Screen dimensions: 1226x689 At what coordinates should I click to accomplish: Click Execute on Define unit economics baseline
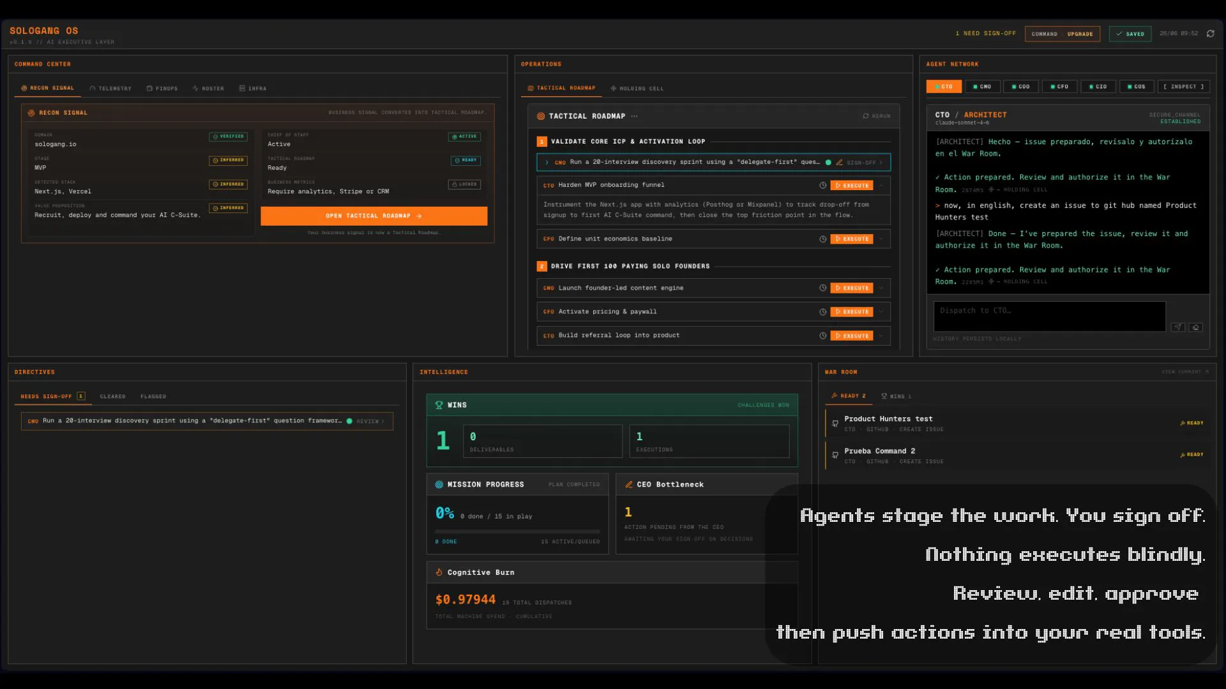pos(852,239)
